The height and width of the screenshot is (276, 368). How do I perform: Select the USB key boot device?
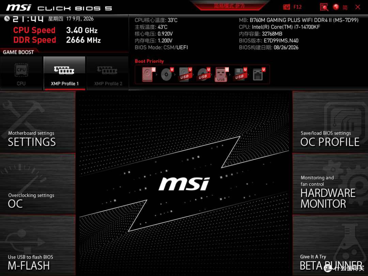pos(221,75)
